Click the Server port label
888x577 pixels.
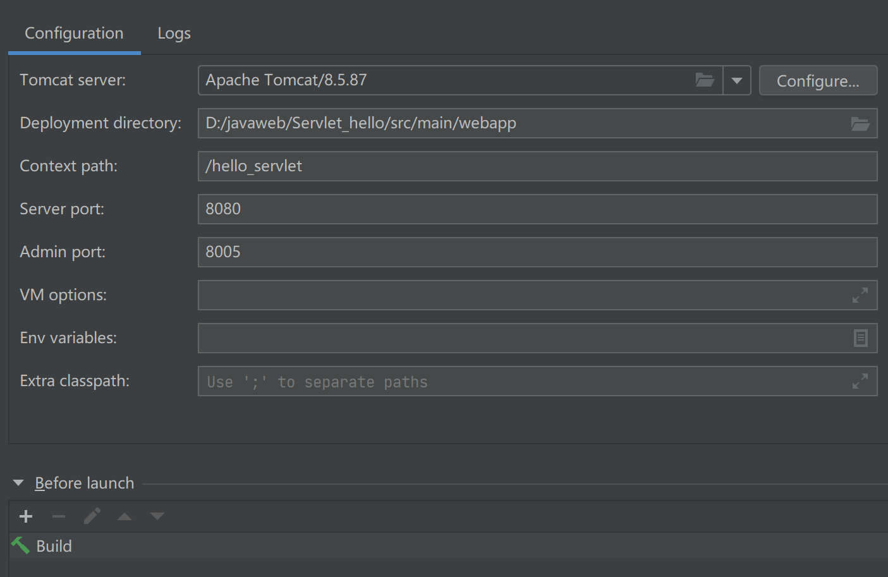[62, 209]
